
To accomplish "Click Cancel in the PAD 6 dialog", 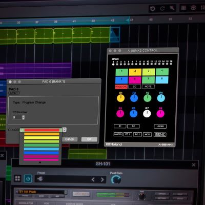I will 70,139.
